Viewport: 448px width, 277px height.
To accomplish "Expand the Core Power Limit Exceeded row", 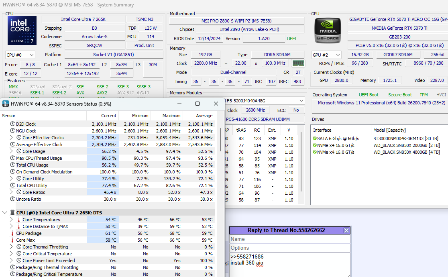I will 11,261.
